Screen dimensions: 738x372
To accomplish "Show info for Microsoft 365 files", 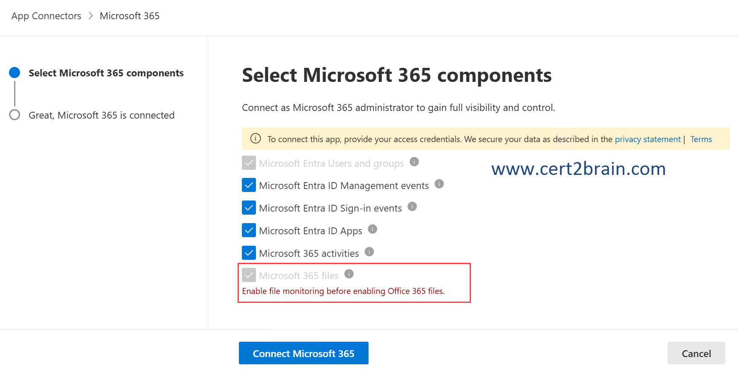I will tap(349, 274).
